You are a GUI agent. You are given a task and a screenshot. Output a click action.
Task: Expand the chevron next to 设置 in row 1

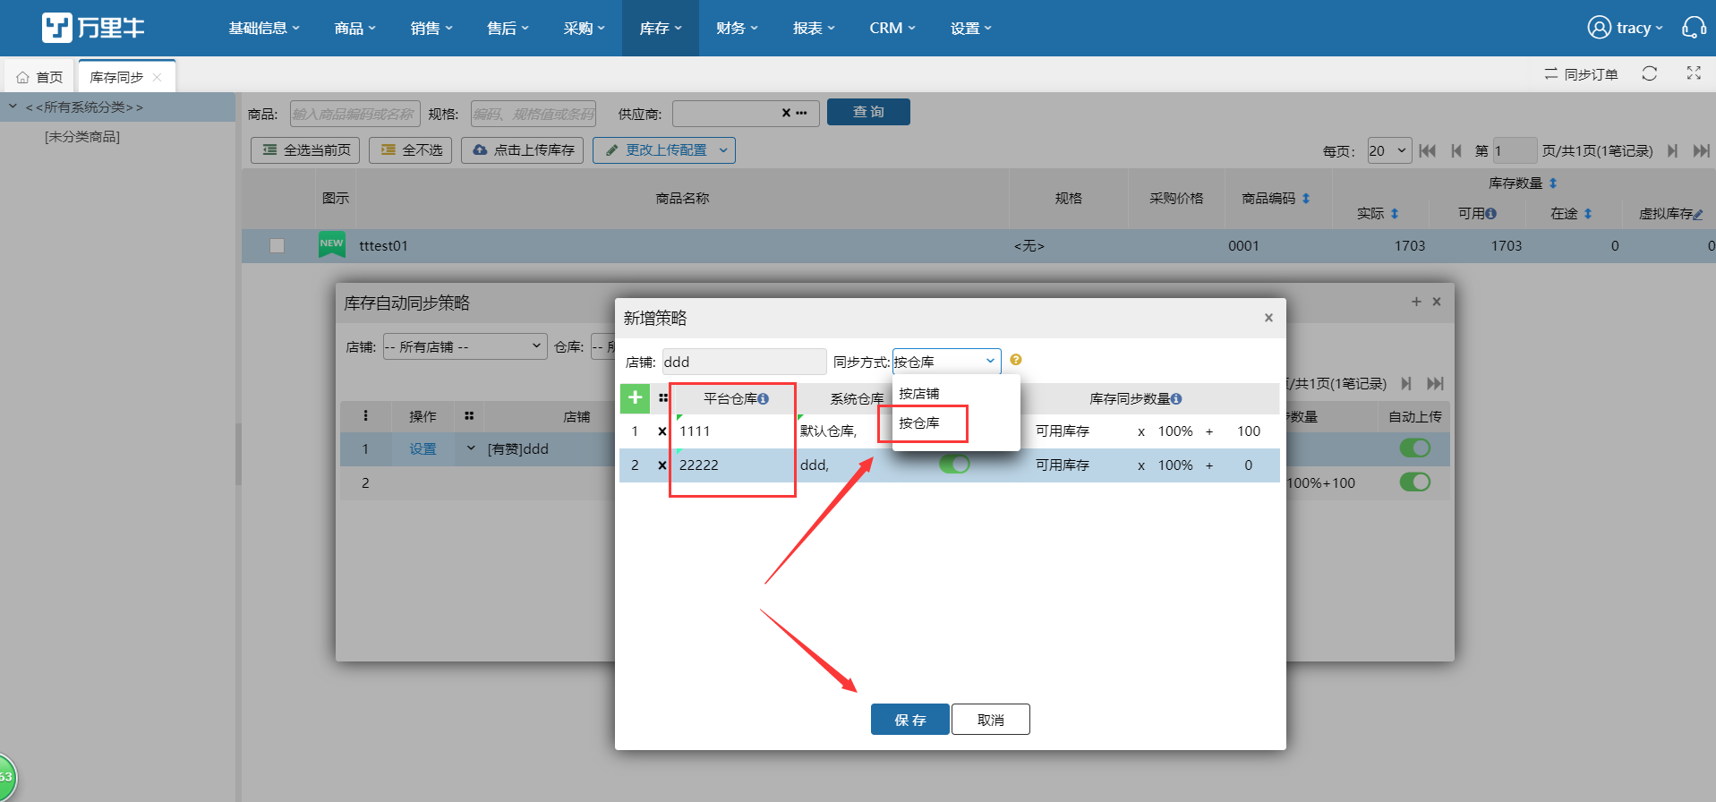[x=471, y=448]
